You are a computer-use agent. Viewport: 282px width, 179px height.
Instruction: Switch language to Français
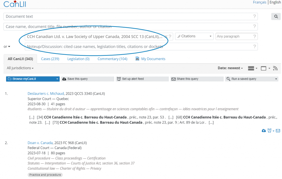click(x=259, y=2)
